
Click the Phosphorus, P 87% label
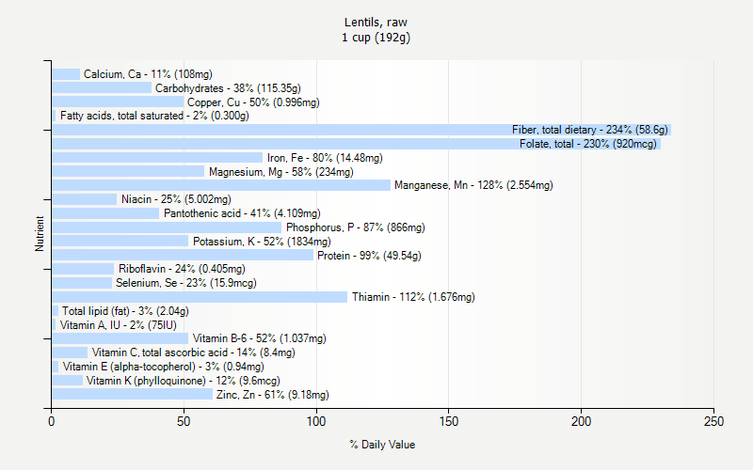356,227
